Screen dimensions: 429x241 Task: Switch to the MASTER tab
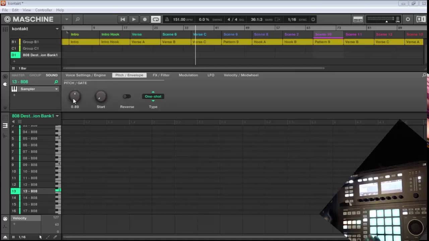click(x=18, y=75)
